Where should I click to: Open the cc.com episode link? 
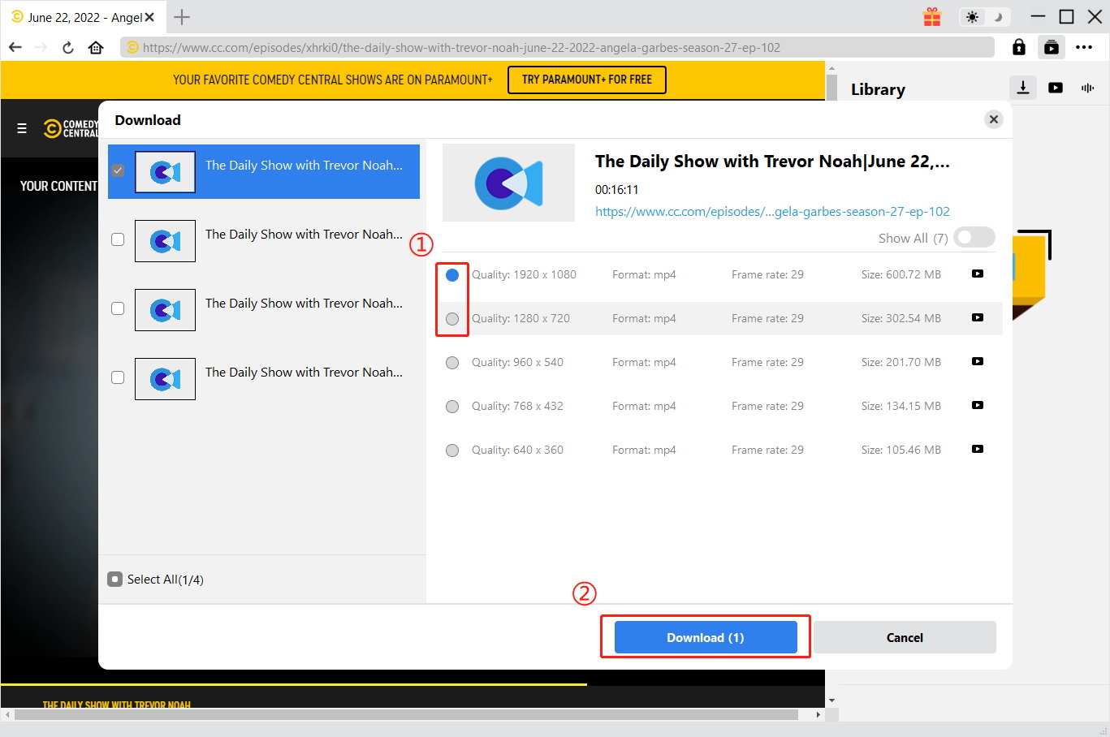(772, 211)
